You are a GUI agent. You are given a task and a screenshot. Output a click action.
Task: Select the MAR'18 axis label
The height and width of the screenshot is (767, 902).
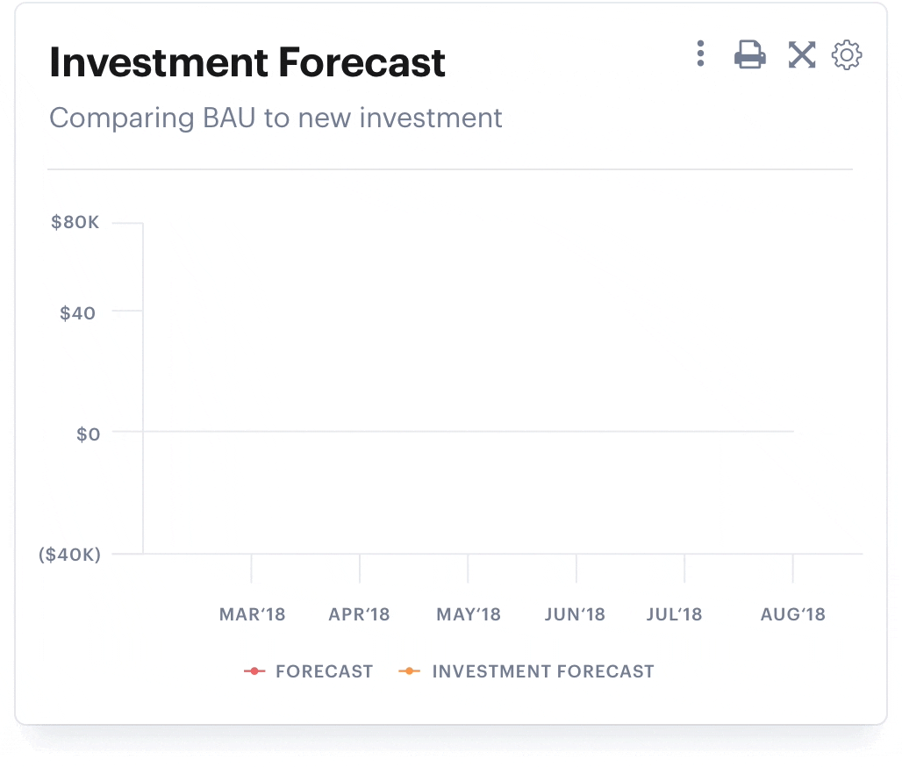[252, 614]
